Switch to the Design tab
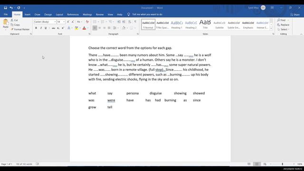 [x=48, y=15]
